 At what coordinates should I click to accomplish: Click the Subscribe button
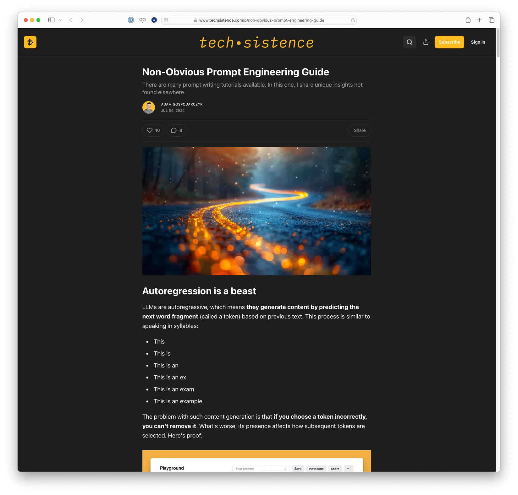click(x=449, y=42)
